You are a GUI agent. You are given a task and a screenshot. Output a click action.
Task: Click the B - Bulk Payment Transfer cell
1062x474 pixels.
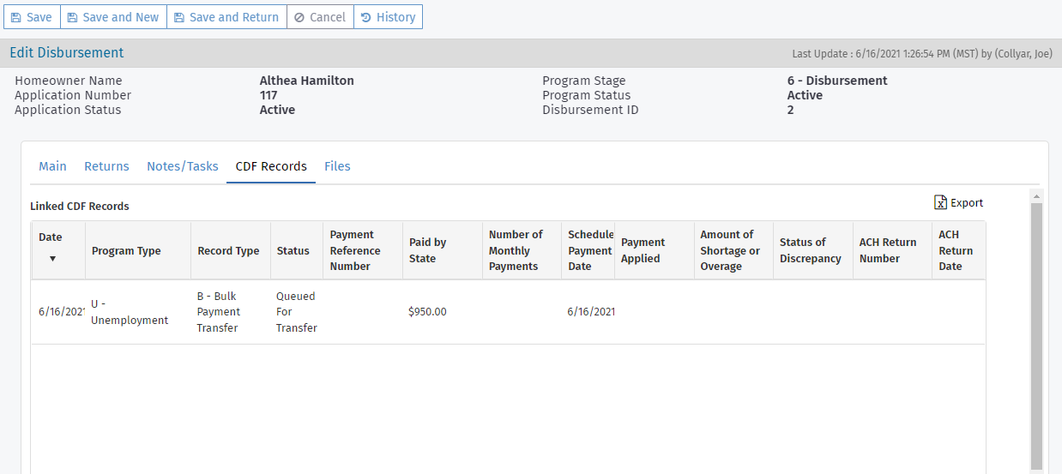pyautogui.click(x=231, y=312)
